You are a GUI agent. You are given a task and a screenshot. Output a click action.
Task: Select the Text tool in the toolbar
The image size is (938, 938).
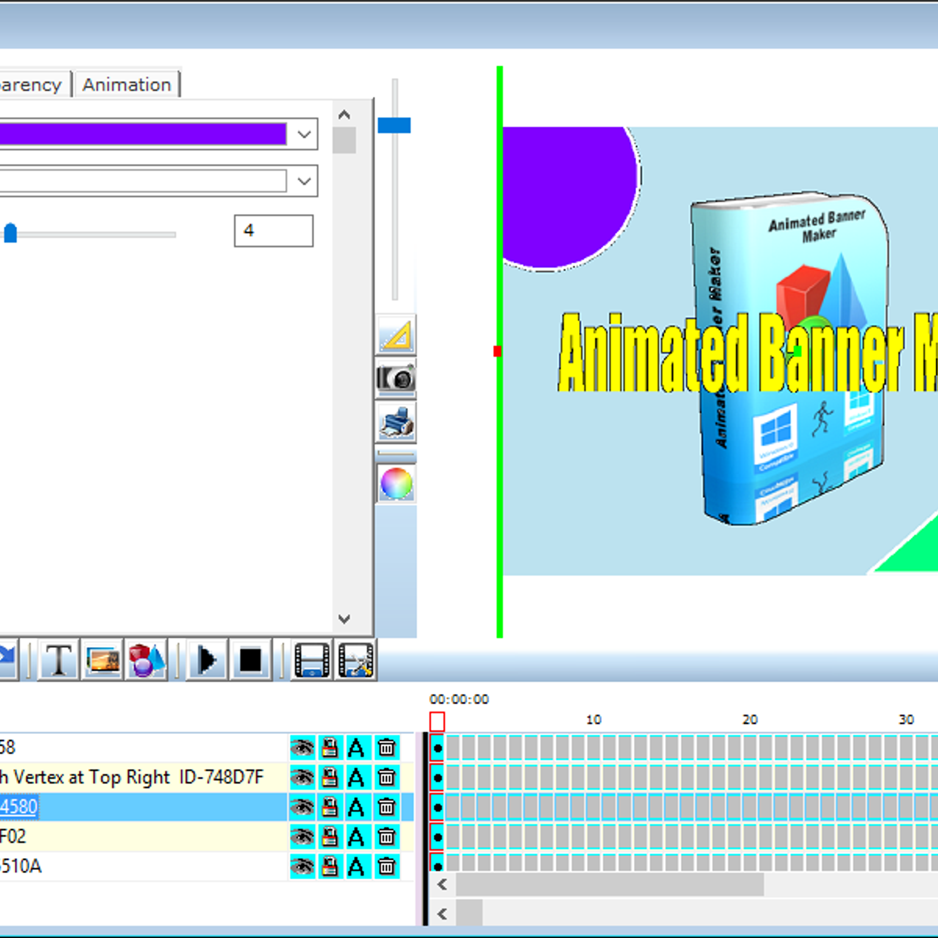pos(58,660)
